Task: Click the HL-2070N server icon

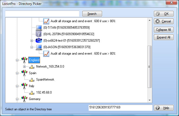Action: (x=39, y=34)
